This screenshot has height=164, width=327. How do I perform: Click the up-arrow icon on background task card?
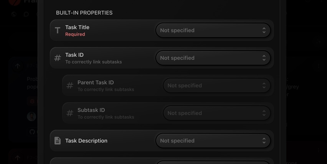(18, 66)
